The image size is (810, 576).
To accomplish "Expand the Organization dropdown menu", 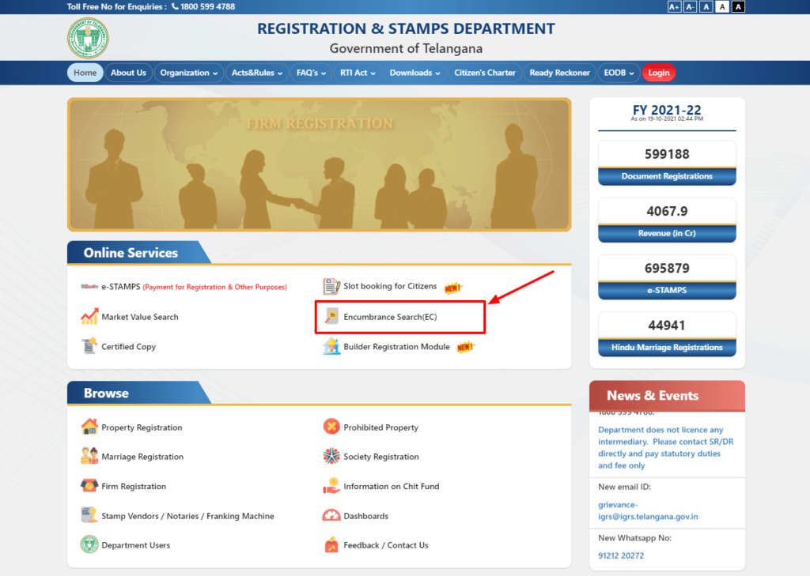I will pos(188,72).
